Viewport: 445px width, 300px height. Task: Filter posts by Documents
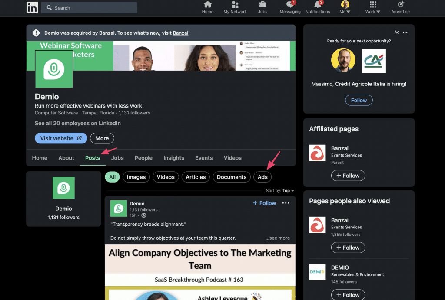(x=232, y=177)
